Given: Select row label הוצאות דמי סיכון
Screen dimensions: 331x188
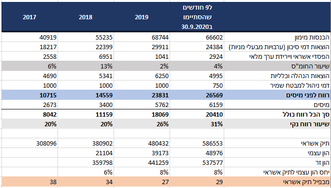Looking at the screenshot, I should coord(279,47).
